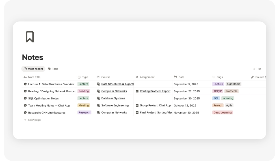Add a New page row

33,120
